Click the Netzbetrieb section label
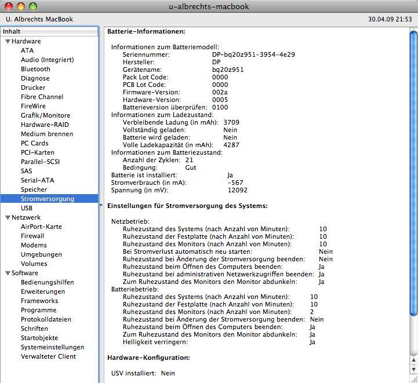 click(x=130, y=221)
